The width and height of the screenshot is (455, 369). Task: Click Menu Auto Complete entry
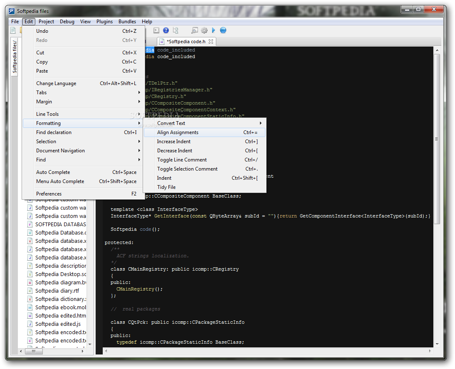point(84,181)
